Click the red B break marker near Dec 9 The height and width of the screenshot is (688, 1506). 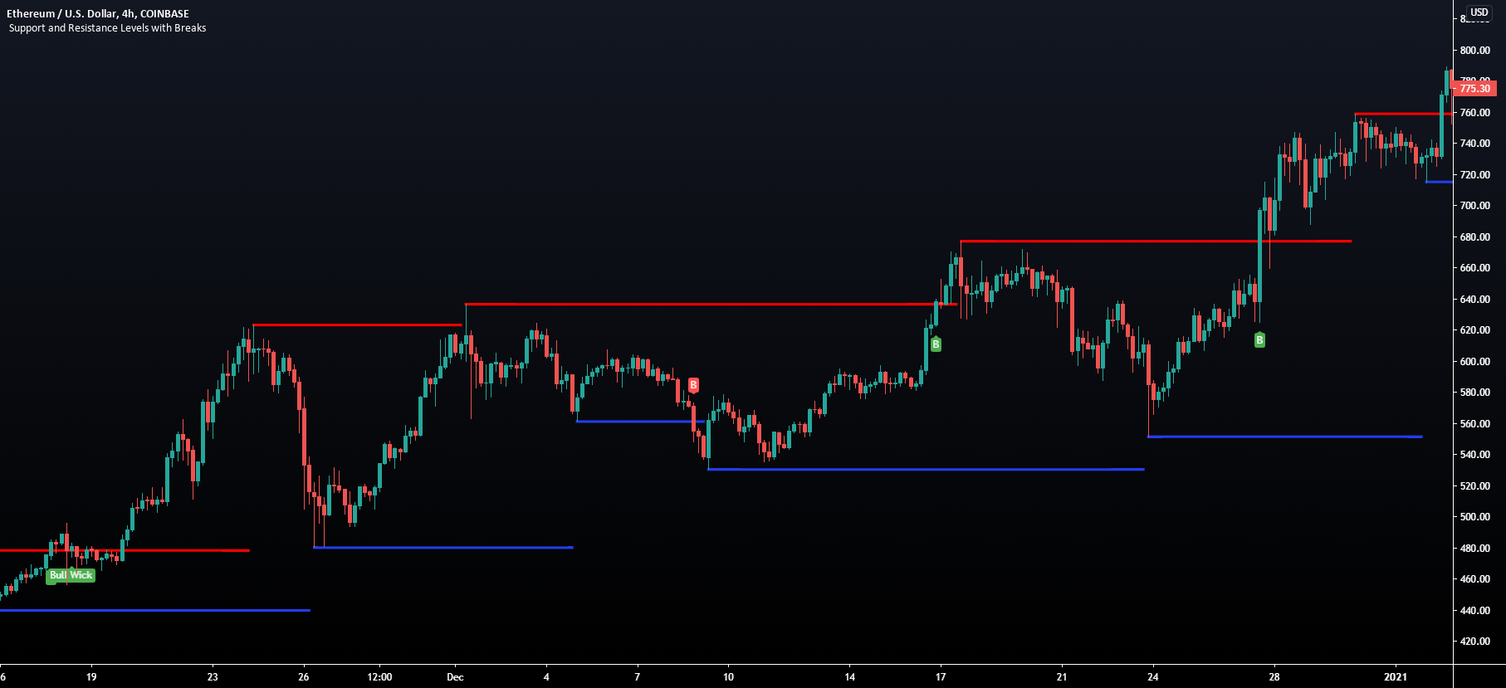693,385
